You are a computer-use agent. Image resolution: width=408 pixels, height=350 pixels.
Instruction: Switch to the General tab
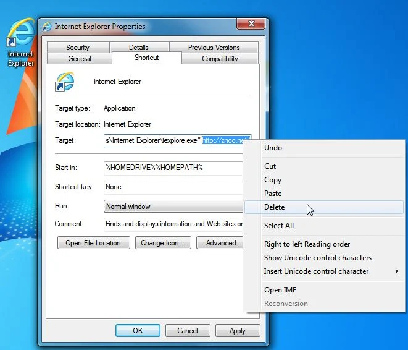(x=80, y=59)
